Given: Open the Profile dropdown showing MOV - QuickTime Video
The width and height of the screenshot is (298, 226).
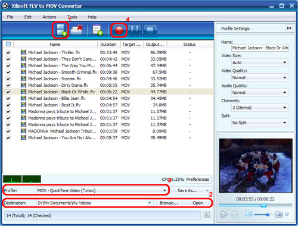Looking at the screenshot, I should pos(102,190).
